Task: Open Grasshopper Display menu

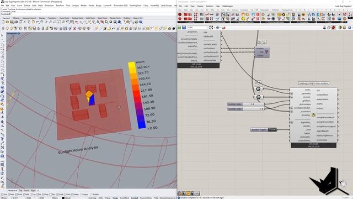Action: [200, 6]
